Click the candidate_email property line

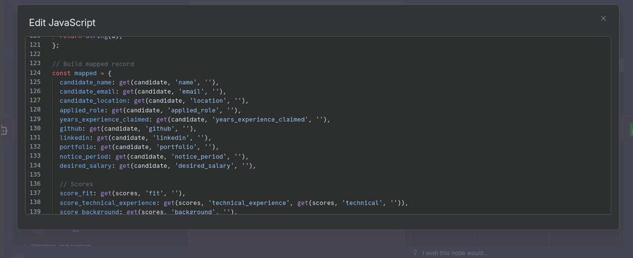[142, 92]
